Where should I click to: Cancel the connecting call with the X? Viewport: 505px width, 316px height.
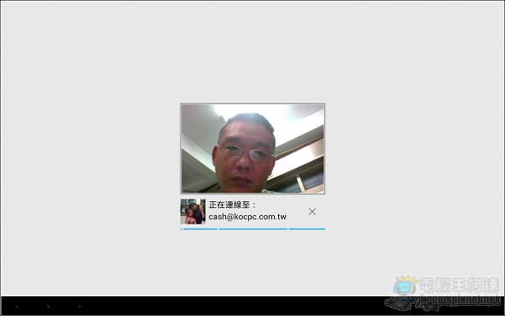click(x=312, y=212)
